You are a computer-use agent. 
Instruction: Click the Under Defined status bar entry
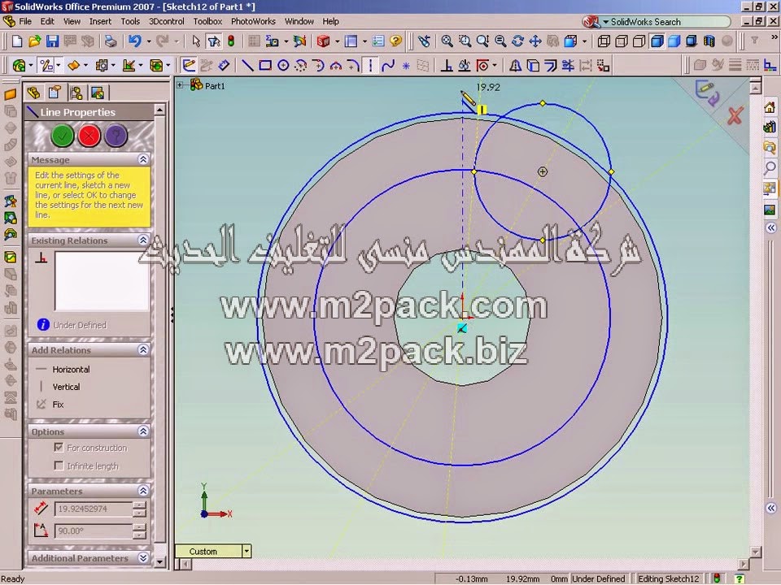coord(598,578)
